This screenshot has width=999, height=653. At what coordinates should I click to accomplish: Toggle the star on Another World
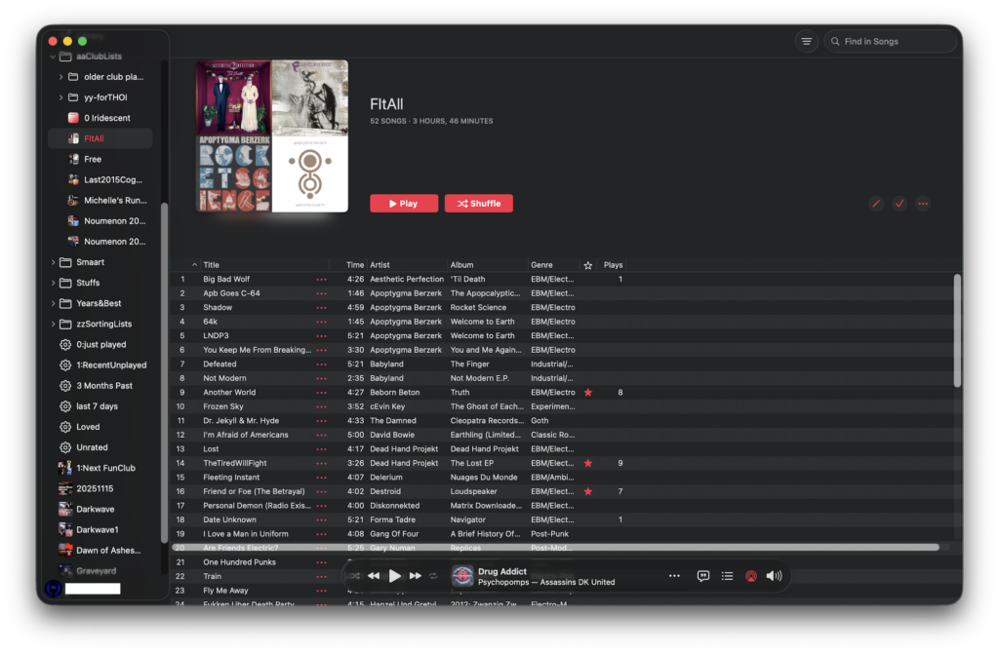tap(587, 393)
